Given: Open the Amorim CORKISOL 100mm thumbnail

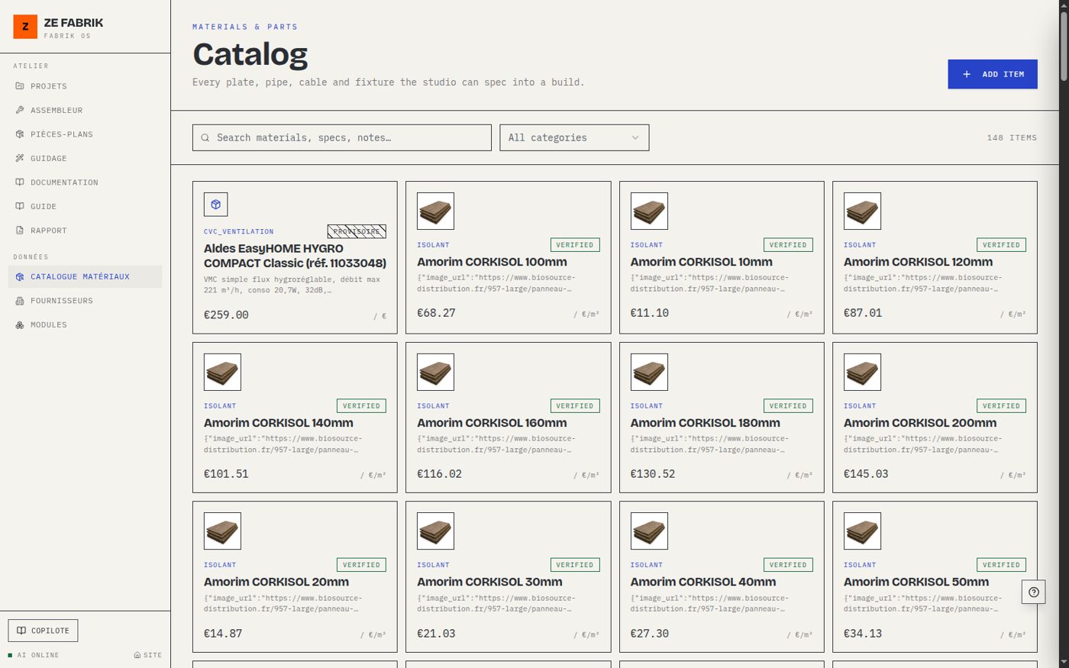Looking at the screenshot, I should (436, 211).
